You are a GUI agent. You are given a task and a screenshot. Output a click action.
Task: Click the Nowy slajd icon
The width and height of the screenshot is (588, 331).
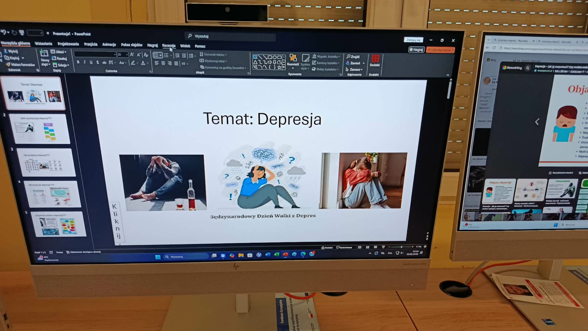[44, 53]
